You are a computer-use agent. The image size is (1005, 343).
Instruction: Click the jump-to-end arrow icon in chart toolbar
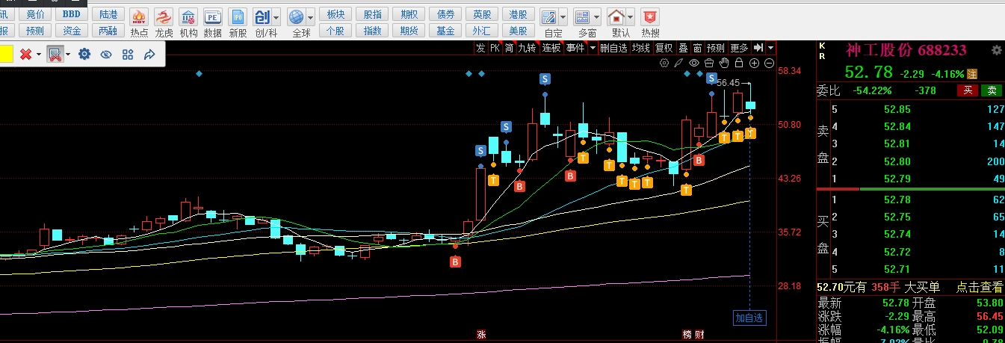758,48
